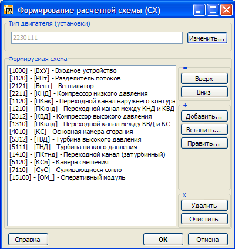The image size is (235, 249).
Task: Select row [2121] Вентилятор
Action: coord(92,86)
